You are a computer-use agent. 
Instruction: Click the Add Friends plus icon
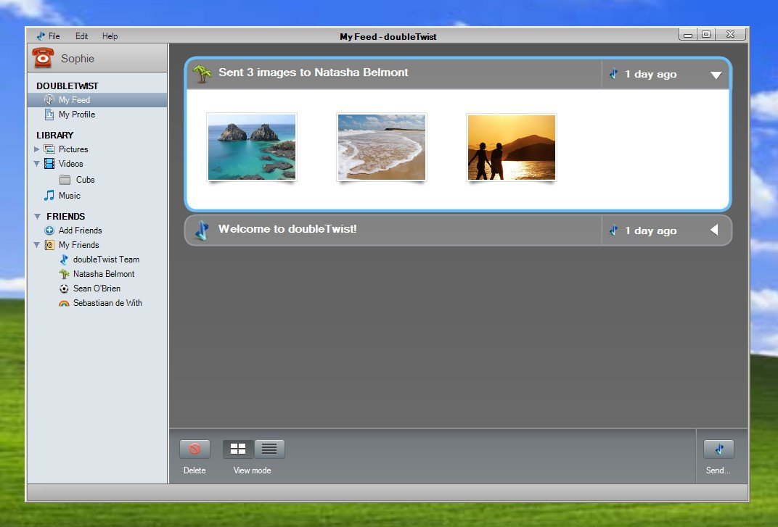[x=49, y=230]
